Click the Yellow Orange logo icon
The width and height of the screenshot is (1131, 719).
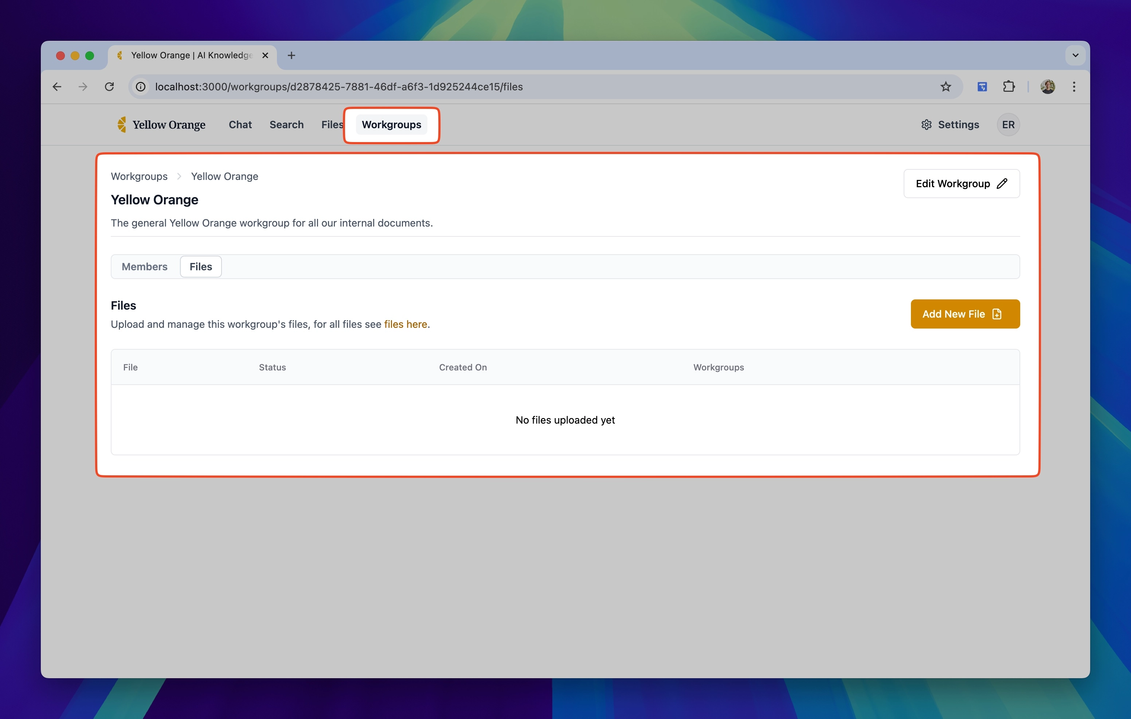122,125
